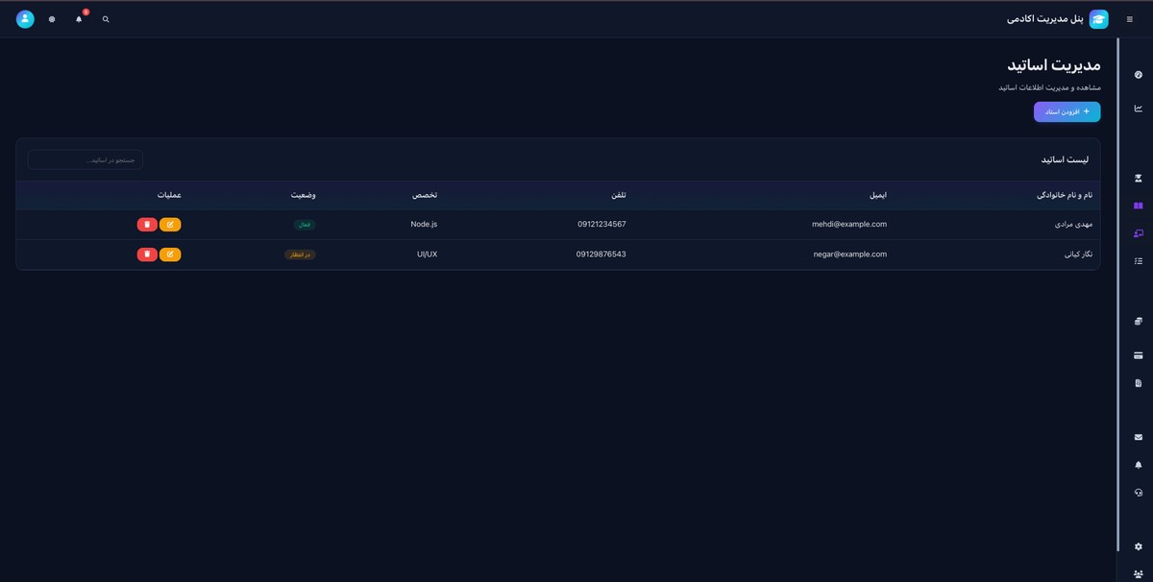Screen dimensions: 1153x582
Task: Click the sidebar vertical scrollbar
Action: pos(1117,288)
